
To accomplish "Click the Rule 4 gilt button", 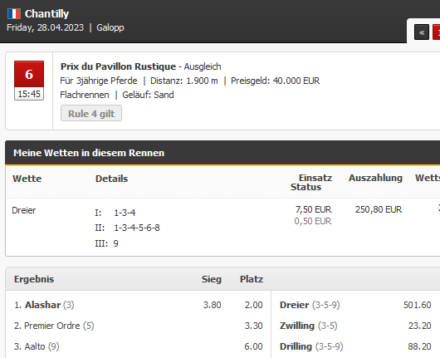I will 91,114.
